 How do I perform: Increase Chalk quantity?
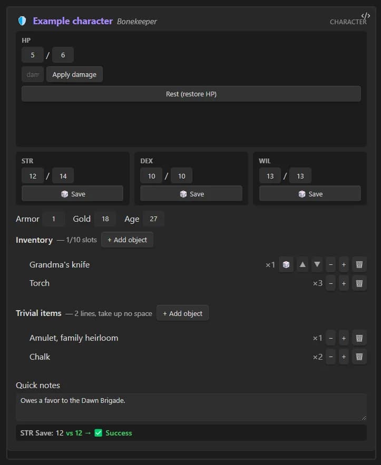(x=344, y=357)
